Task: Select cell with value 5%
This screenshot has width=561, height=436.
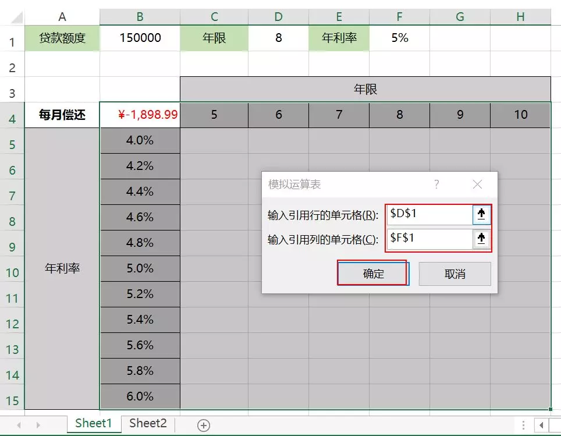Action: point(399,38)
